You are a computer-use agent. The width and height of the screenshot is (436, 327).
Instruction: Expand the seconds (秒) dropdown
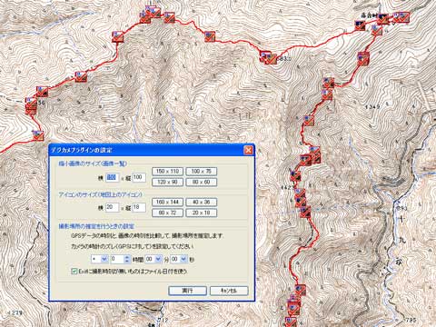click(180, 259)
